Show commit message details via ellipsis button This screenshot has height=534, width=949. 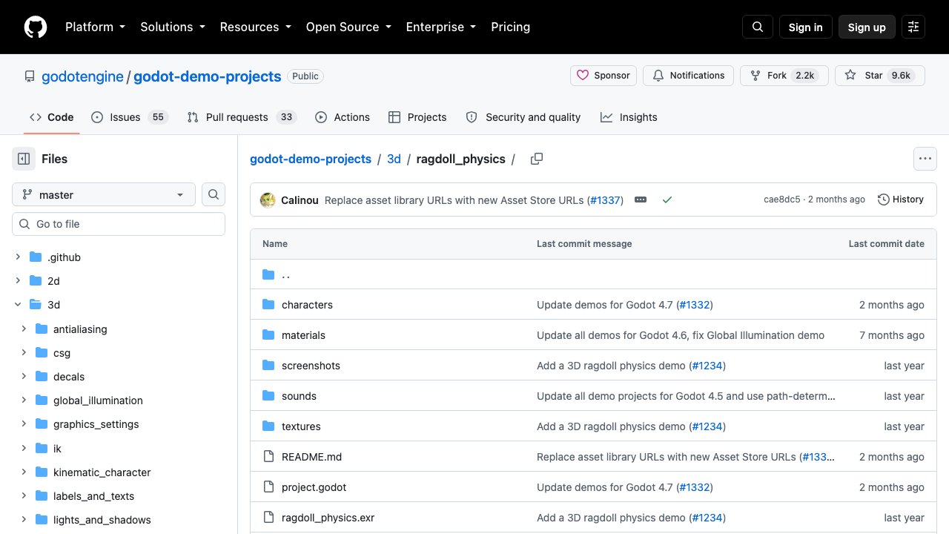pyautogui.click(x=641, y=200)
